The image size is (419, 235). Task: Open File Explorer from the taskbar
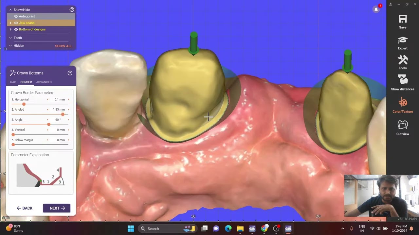[240, 228]
